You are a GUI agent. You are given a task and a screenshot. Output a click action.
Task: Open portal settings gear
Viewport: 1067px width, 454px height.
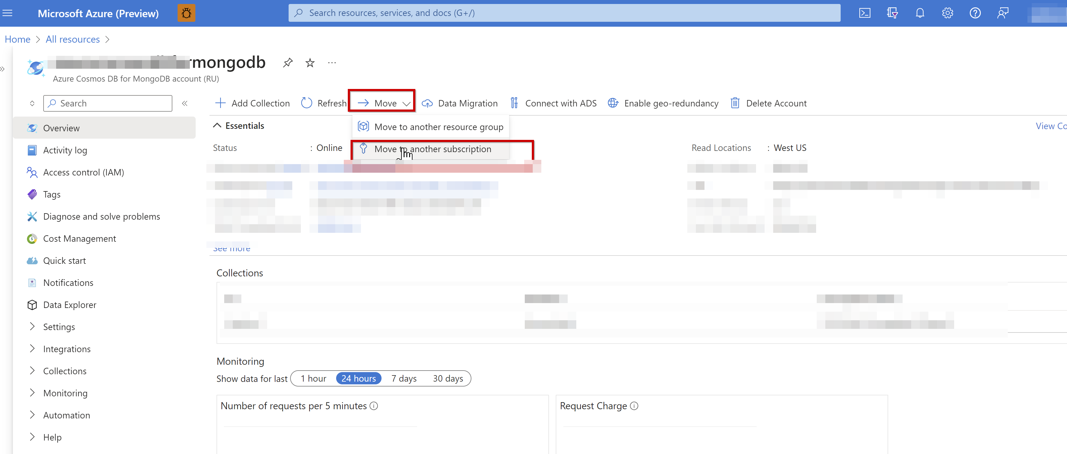pos(948,13)
